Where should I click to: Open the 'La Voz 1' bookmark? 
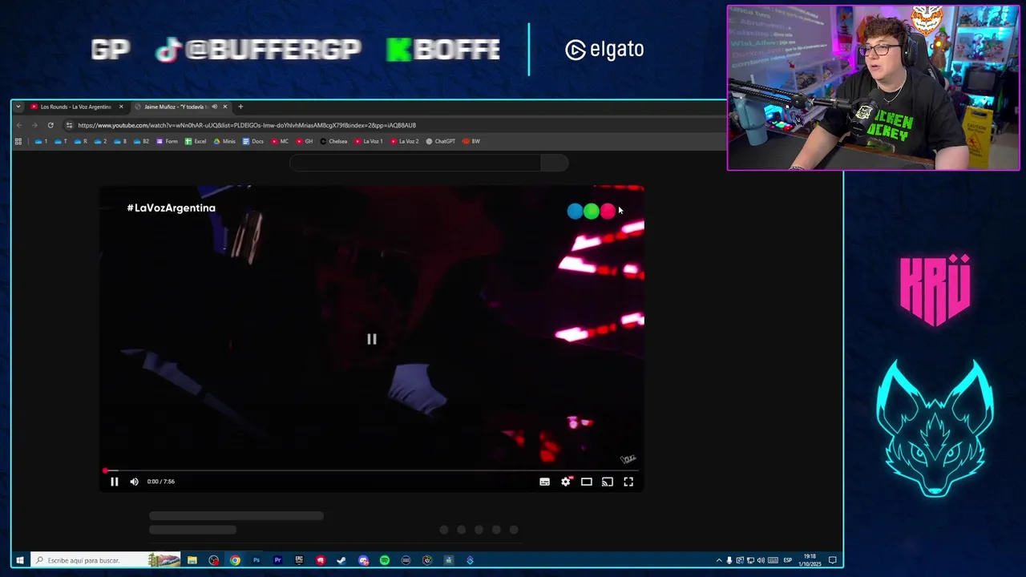click(369, 141)
